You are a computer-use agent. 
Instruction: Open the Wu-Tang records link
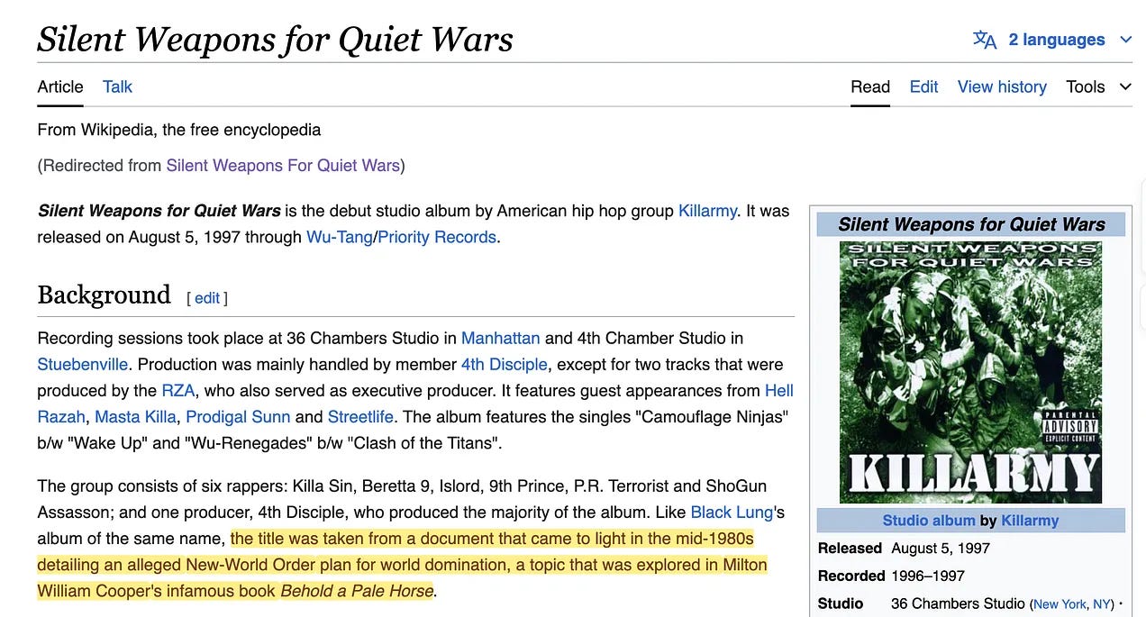[x=340, y=237]
